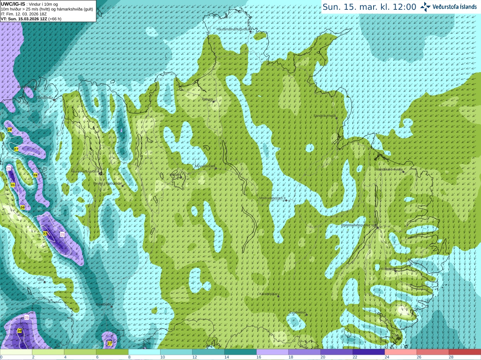Pick the 4–6 m/s legend swatch
481x360 pixels.
tap(80, 352)
